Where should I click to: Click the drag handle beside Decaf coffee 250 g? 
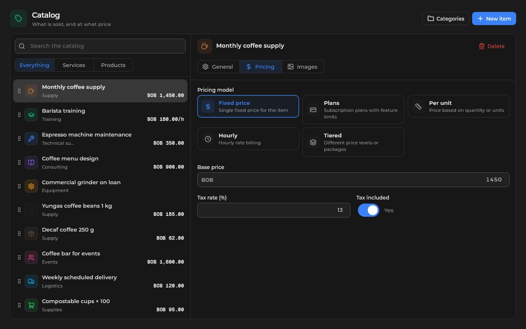[19, 234]
